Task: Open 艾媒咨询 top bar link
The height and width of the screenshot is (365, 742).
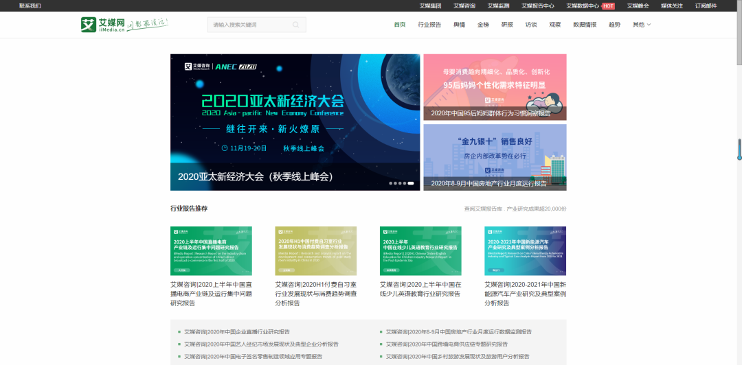Action: click(x=464, y=5)
